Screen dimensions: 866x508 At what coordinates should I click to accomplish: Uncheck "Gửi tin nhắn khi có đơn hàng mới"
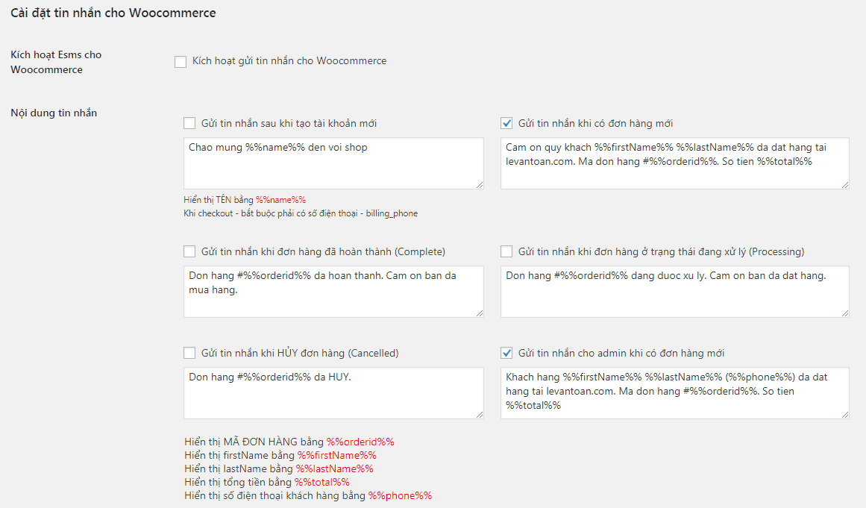click(x=506, y=122)
